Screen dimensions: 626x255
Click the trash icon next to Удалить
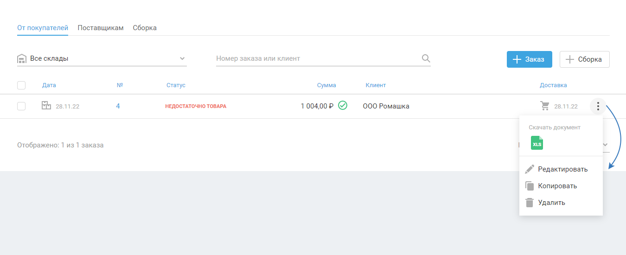pyautogui.click(x=530, y=203)
